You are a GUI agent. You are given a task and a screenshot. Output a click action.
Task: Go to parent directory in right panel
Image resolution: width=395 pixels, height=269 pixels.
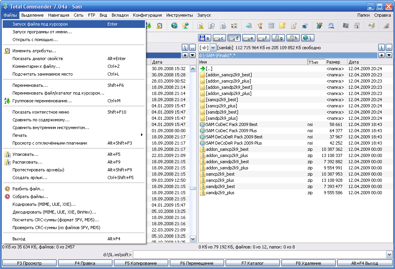(x=389, y=47)
